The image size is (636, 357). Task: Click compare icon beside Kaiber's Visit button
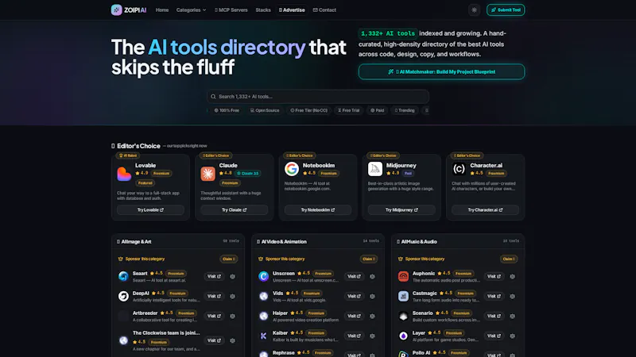pyautogui.click(x=372, y=336)
